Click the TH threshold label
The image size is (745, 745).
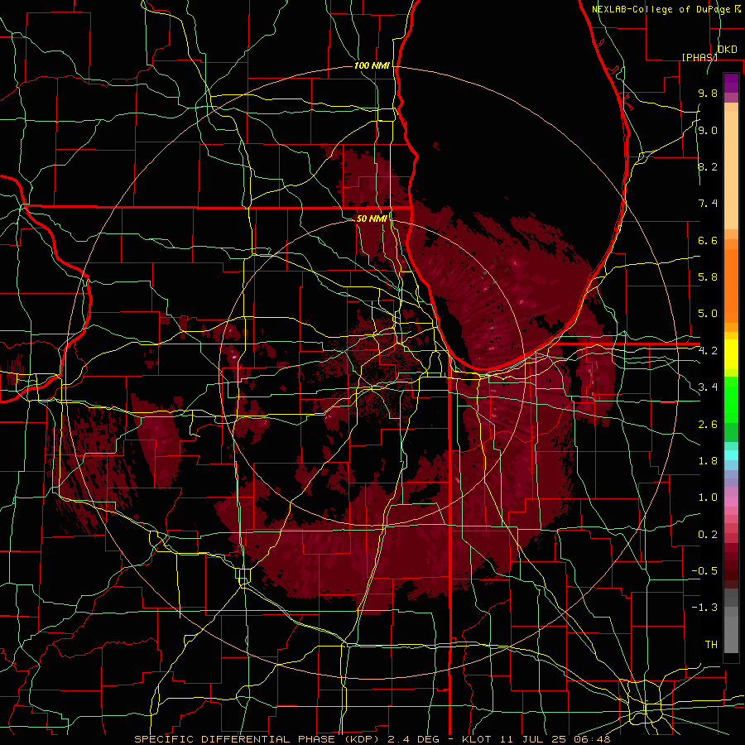click(x=711, y=645)
